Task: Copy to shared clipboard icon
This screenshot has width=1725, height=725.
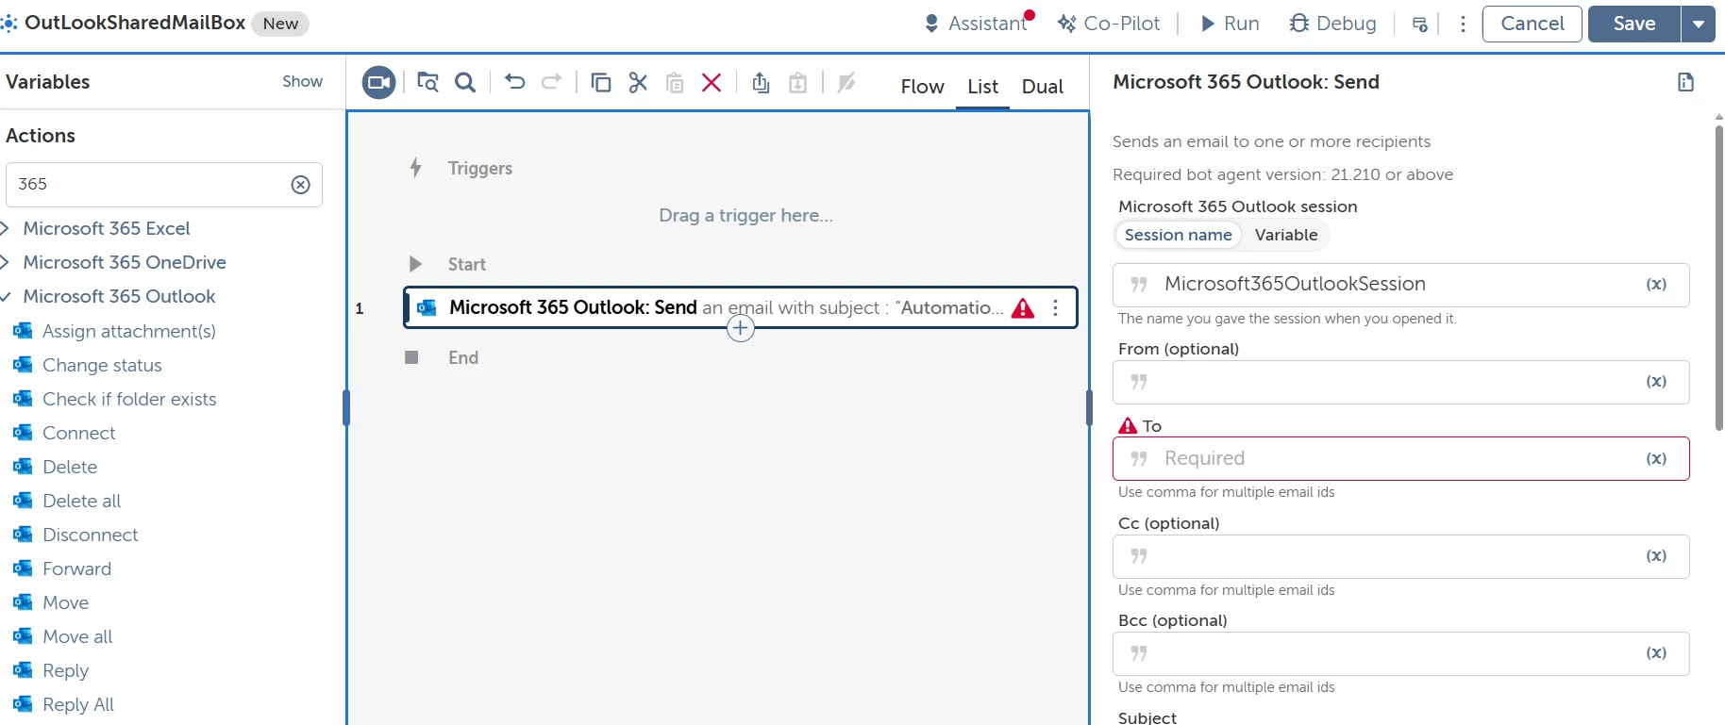Action: (x=761, y=83)
